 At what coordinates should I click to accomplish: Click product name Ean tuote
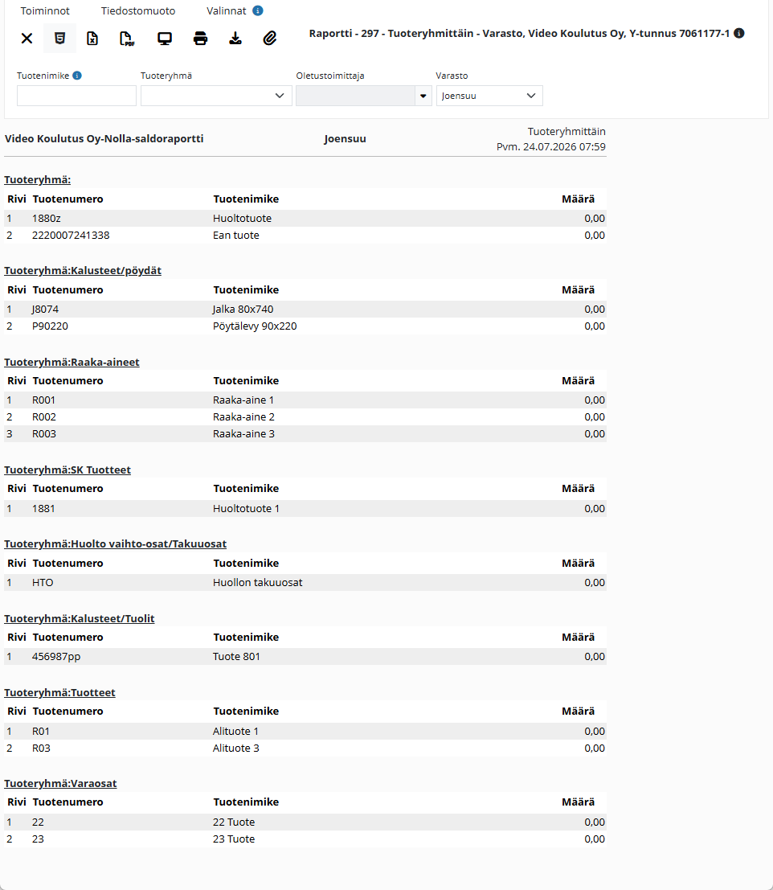(x=236, y=236)
